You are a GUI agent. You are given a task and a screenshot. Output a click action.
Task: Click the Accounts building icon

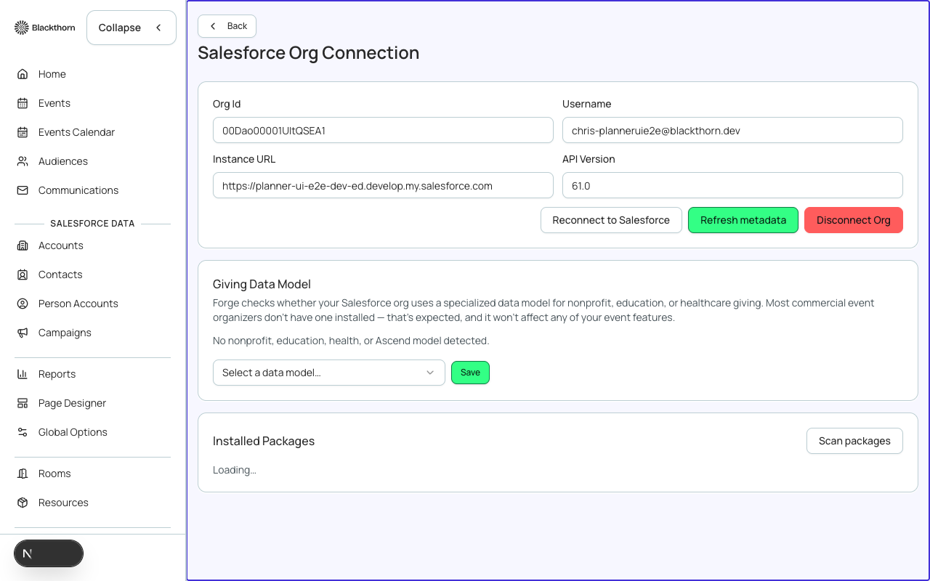23,245
